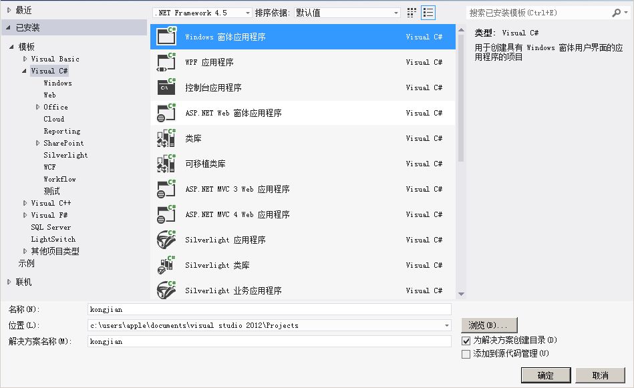
Task: Click the Windows 窗体应用程序 template icon
Action: pyautogui.click(x=166, y=36)
